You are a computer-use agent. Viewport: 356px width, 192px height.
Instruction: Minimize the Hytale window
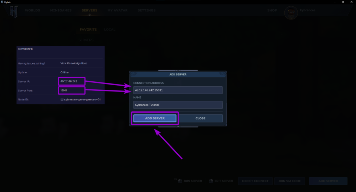point(334,2)
